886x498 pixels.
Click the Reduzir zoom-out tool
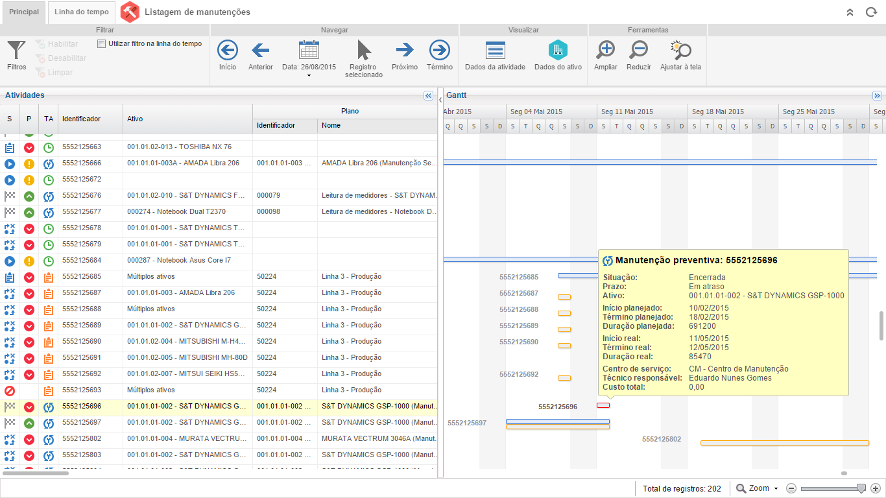[639, 51]
